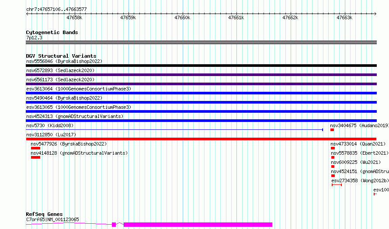Viewport: 389px width, 229px height.
Task: Open the nsv3112850 (Lu2017) label
Action: [51, 135]
